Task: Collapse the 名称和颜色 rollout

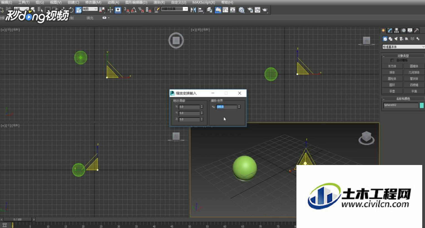Action: point(403,99)
